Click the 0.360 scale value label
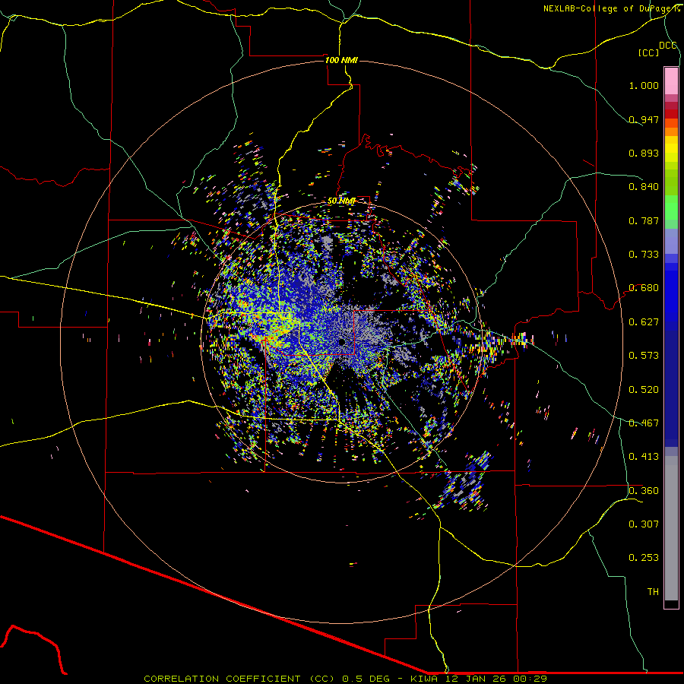The width and height of the screenshot is (684, 684). [644, 491]
